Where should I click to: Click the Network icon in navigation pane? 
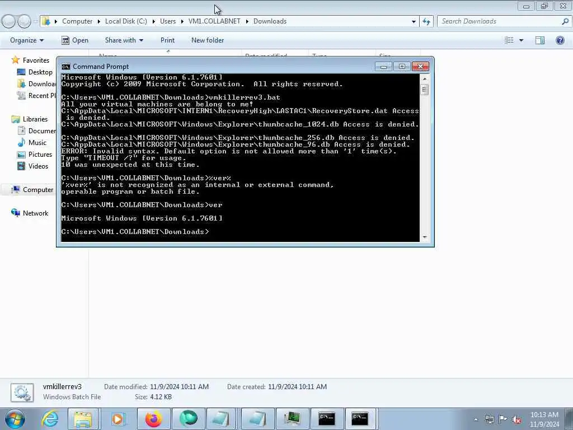pyautogui.click(x=15, y=213)
